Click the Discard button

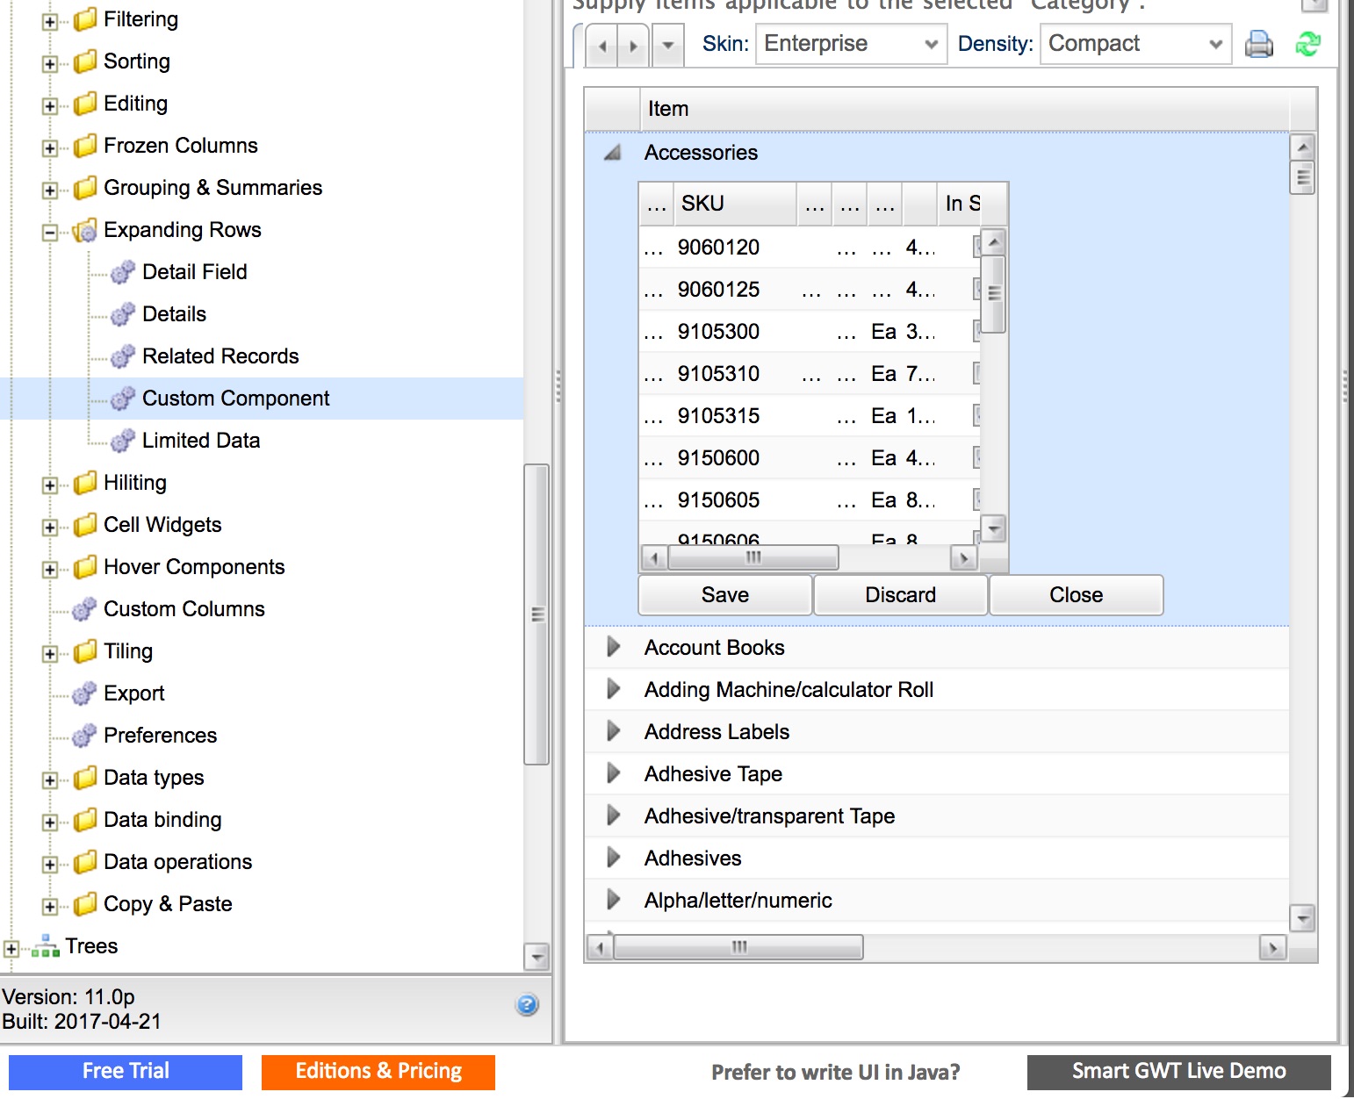click(x=900, y=595)
